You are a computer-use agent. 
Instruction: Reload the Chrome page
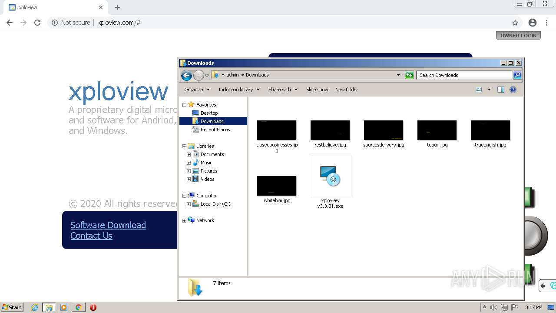coord(37,23)
